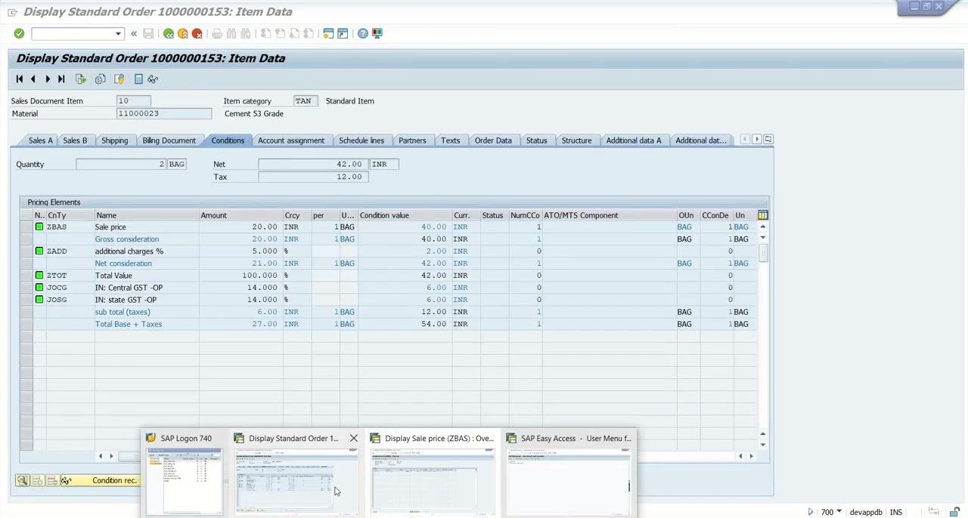Switch to the Shipping tab

(x=115, y=140)
